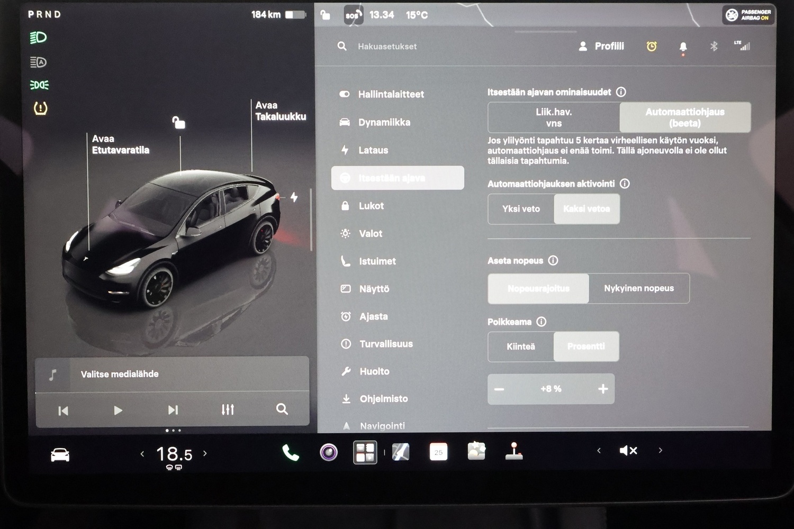Tap Avaa Takaluukku to open trunk
This screenshot has height=529, width=794.
281,111
